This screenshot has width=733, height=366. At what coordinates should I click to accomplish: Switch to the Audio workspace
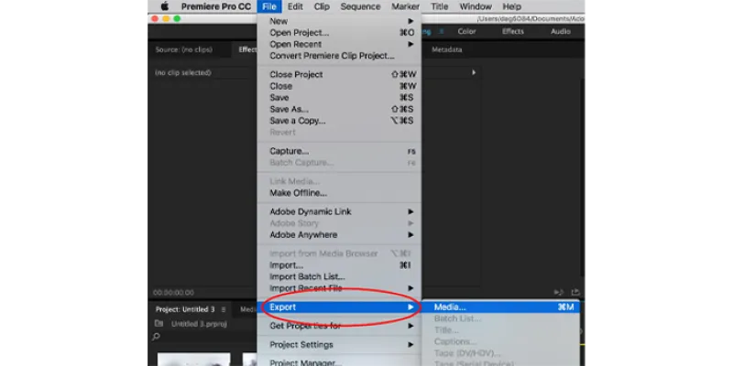561,31
